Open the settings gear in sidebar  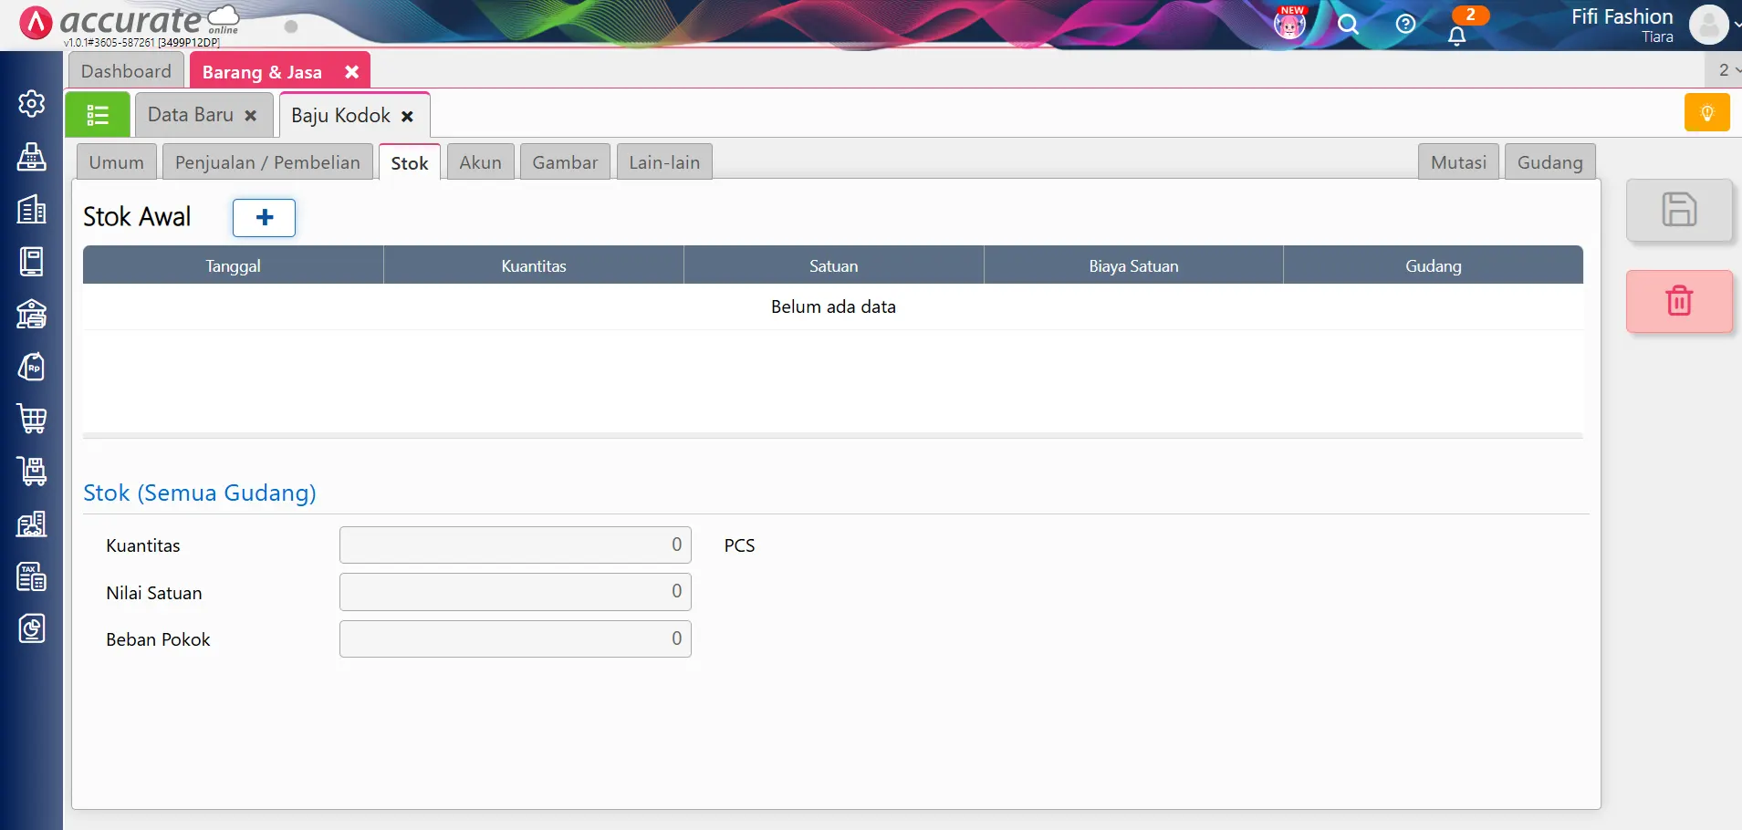click(32, 104)
